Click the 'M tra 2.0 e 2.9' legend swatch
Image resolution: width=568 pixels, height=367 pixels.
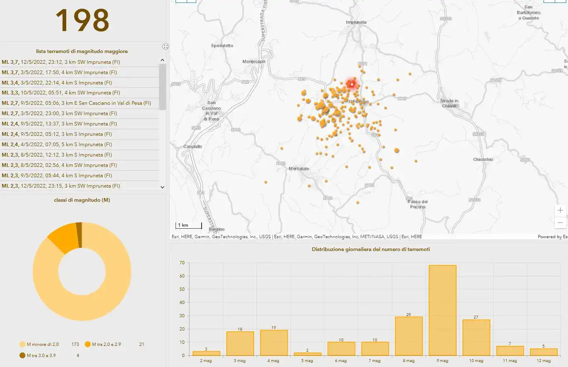[x=87, y=344]
